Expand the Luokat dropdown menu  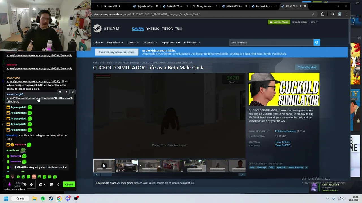click(x=133, y=43)
